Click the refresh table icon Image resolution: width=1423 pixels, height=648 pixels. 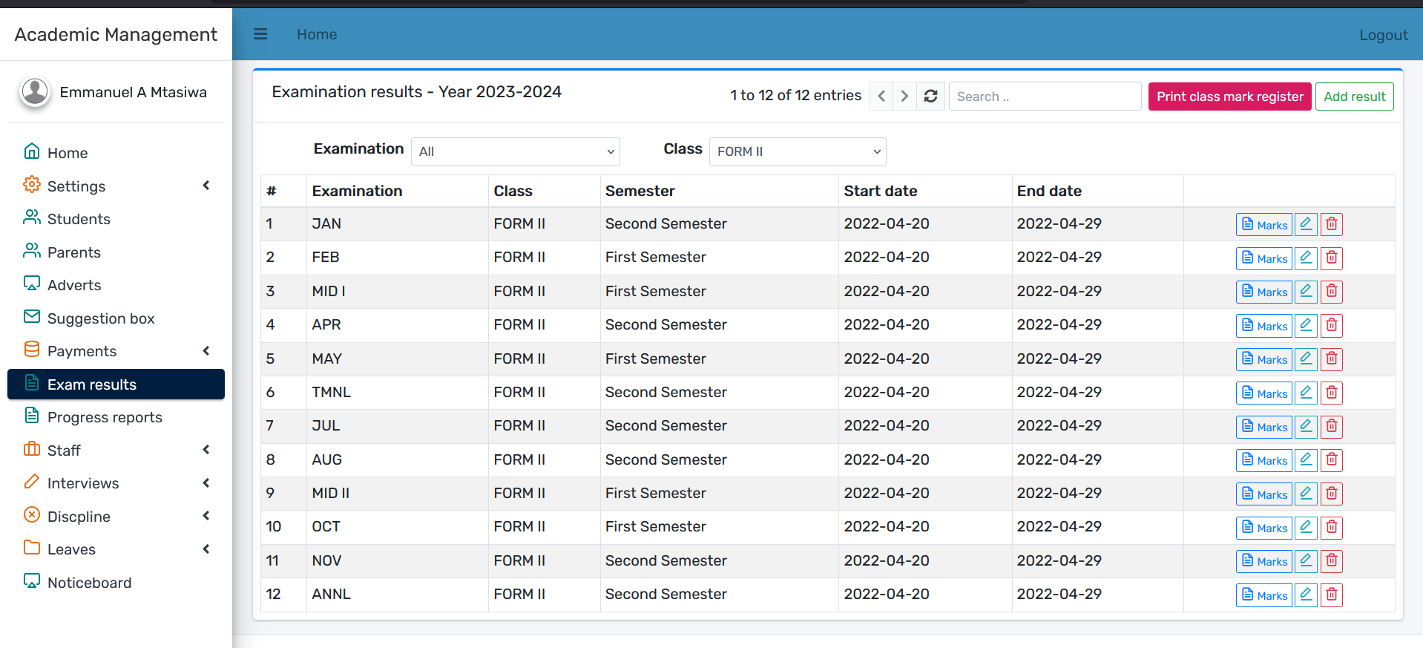pos(930,96)
